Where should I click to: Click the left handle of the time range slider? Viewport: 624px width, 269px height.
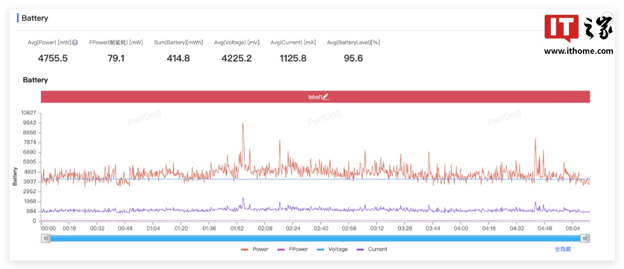pyautogui.click(x=45, y=238)
